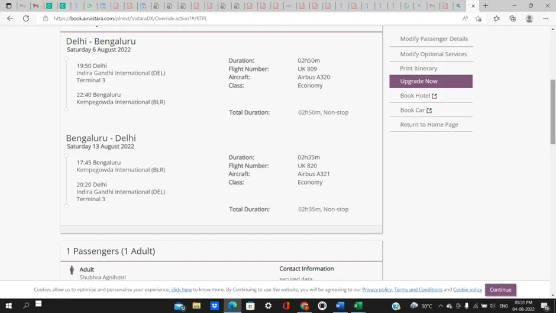
Task: Select the 'Contact Information' heading
Action: click(x=306, y=269)
